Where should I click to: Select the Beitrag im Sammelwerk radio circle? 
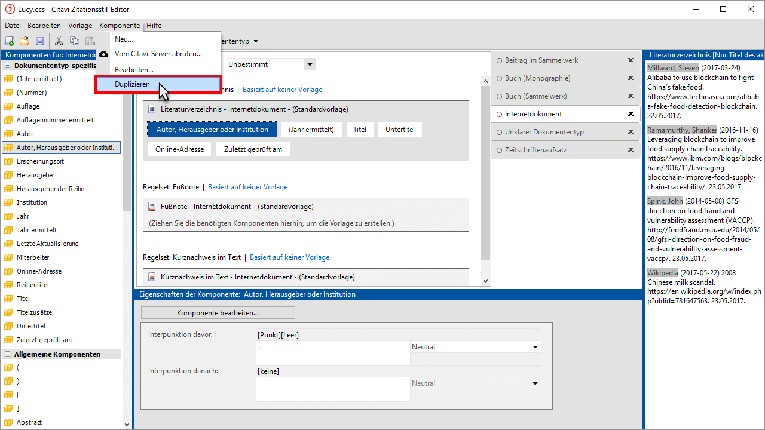(x=499, y=60)
